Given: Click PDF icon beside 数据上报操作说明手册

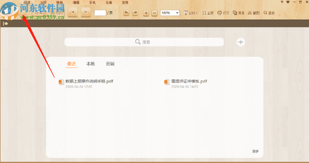Looking at the screenshot, I should 61,82.
